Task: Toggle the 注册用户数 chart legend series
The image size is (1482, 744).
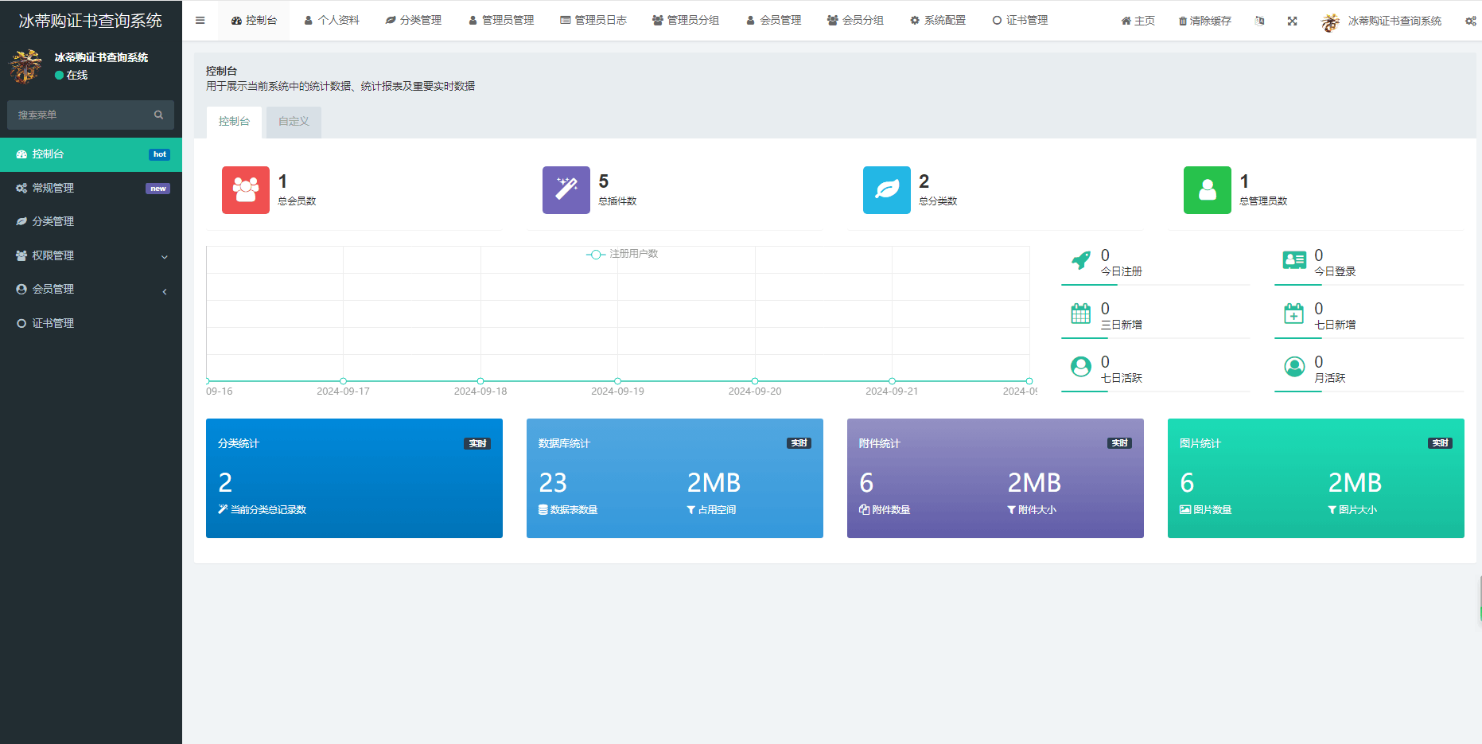Action: pos(623,254)
